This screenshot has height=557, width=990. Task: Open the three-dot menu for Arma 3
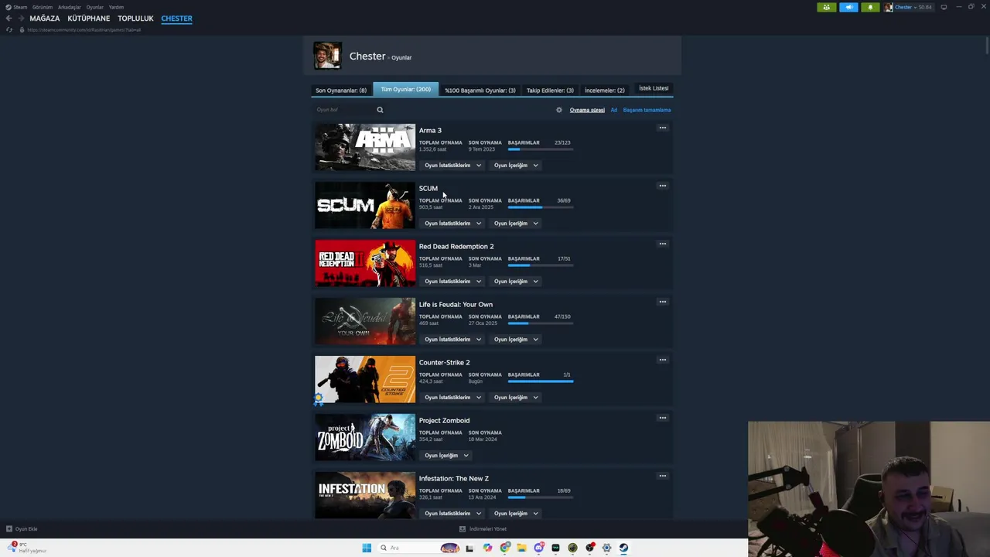662,128
